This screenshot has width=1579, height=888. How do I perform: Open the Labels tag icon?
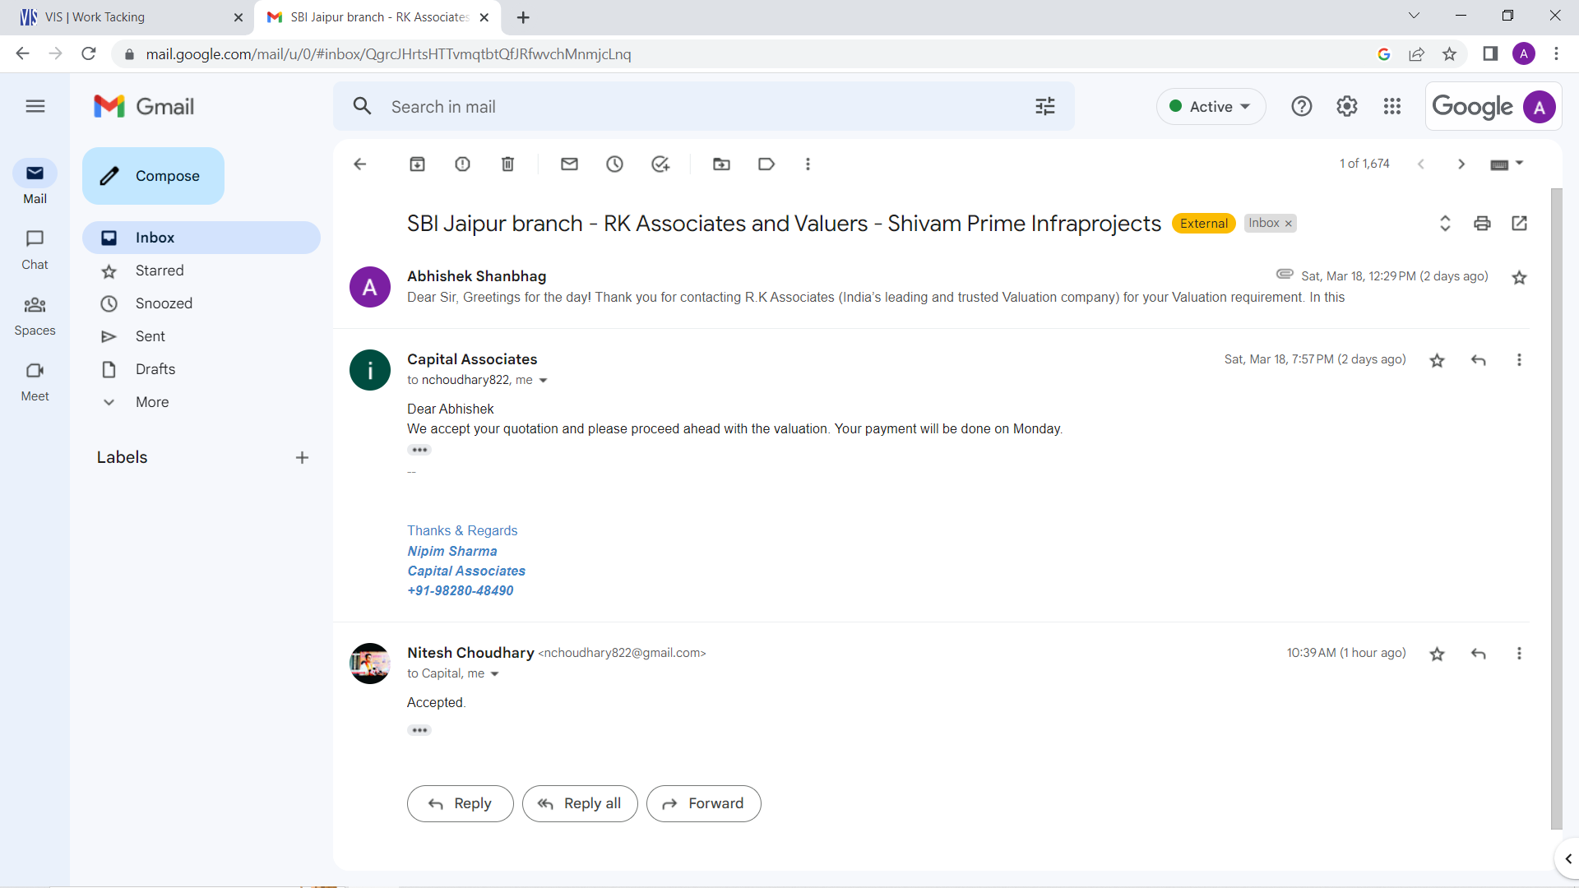point(766,164)
